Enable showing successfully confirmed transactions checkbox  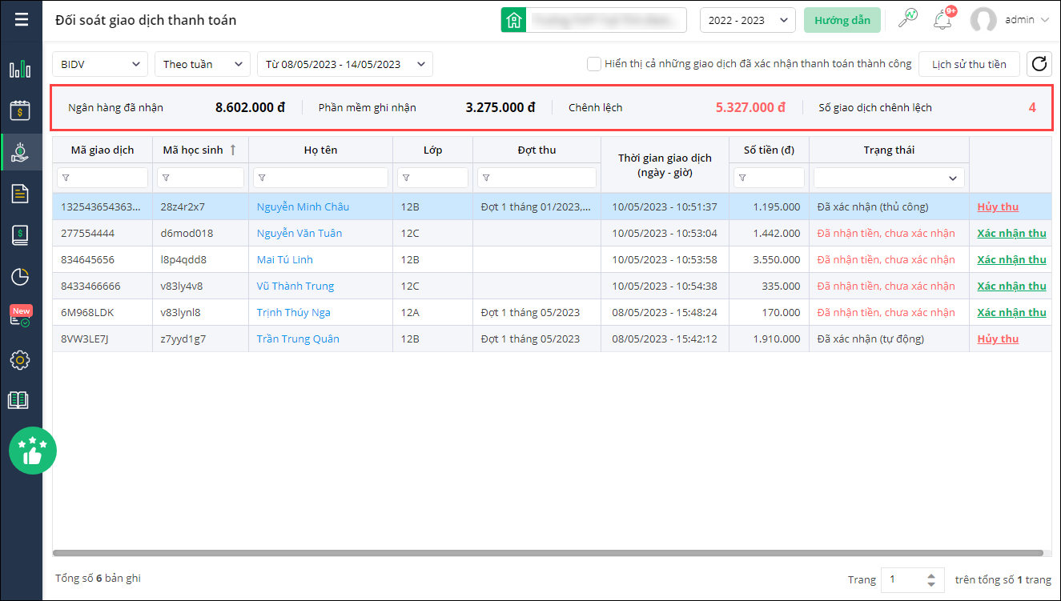(593, 64)
